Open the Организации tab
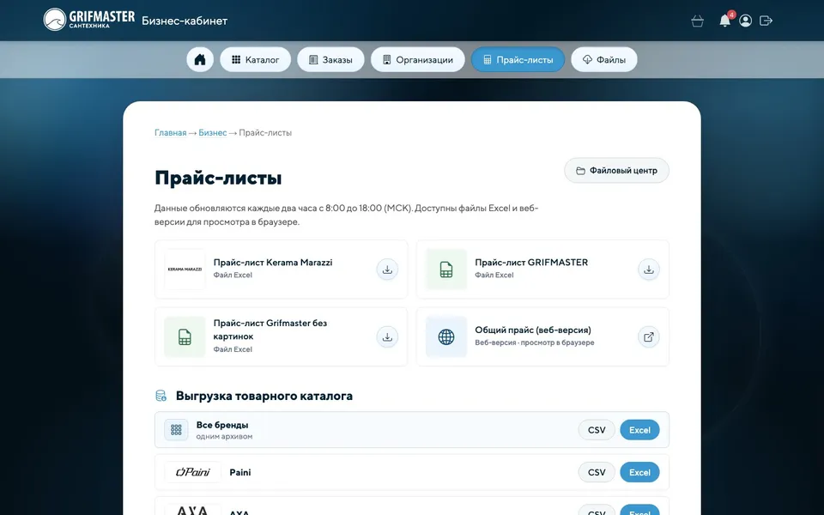The image size is (824, 515). click(x=418, y=59)
